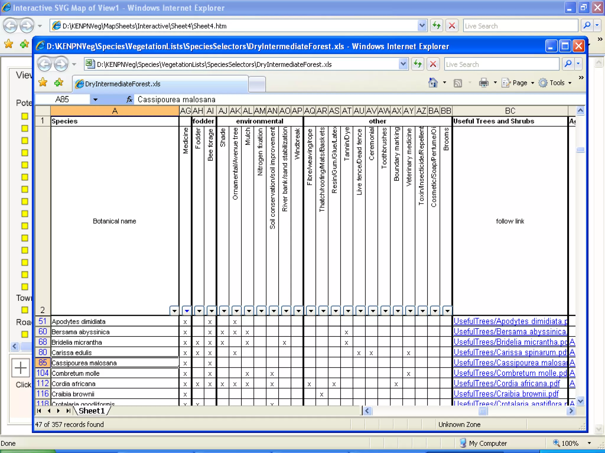
Task: Toggle the yellow checkbox under Towns
Action: click(x=25, y=310)
